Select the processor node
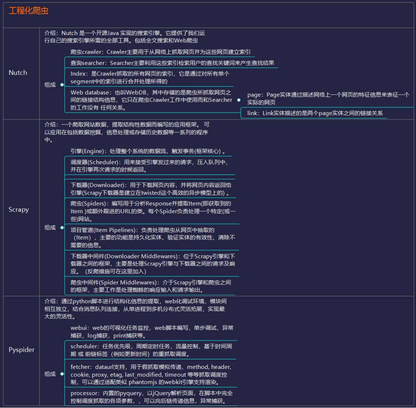Screen dimensions: 416x408 (151, 397)
